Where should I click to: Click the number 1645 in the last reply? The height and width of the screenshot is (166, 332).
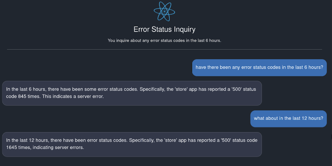11,148
